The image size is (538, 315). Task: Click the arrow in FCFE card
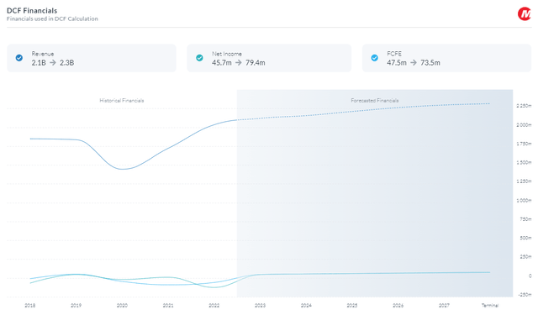(414, 63)
